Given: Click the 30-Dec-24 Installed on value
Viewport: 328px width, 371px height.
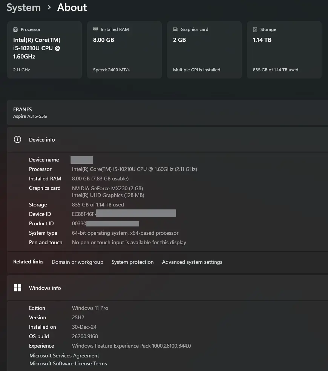Looking at the screenshot, I should pos(84,327).
